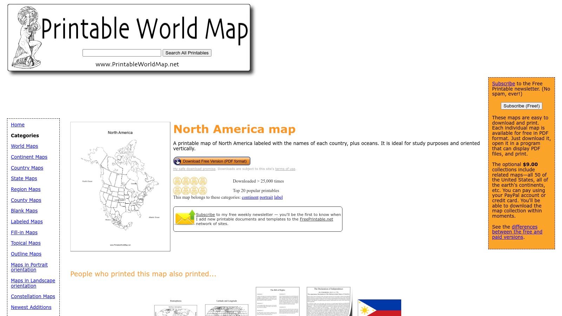Go to Home in the sidebar
The image size is (562, 316).
point(18,125)
